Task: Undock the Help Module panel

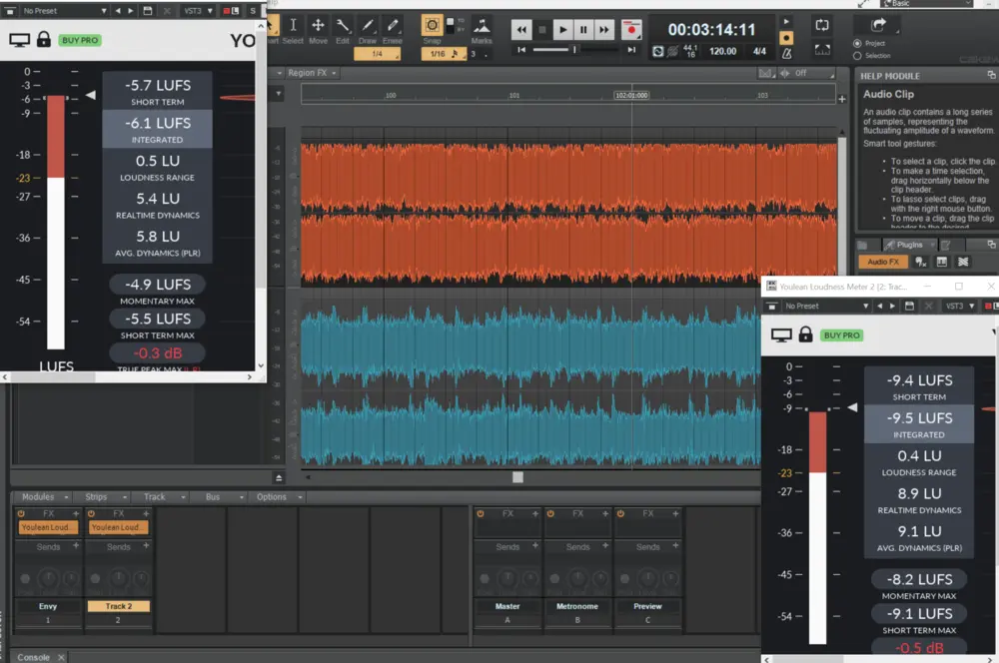Action: click(x=991, y=75)
